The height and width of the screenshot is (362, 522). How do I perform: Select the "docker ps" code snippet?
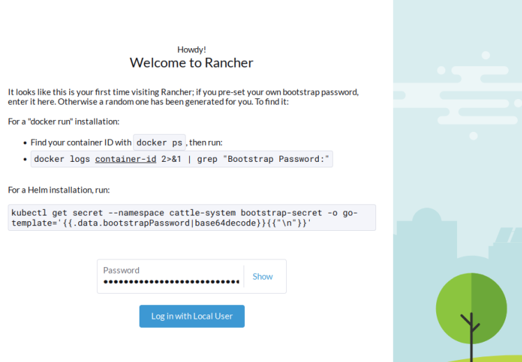coord(160,142)
